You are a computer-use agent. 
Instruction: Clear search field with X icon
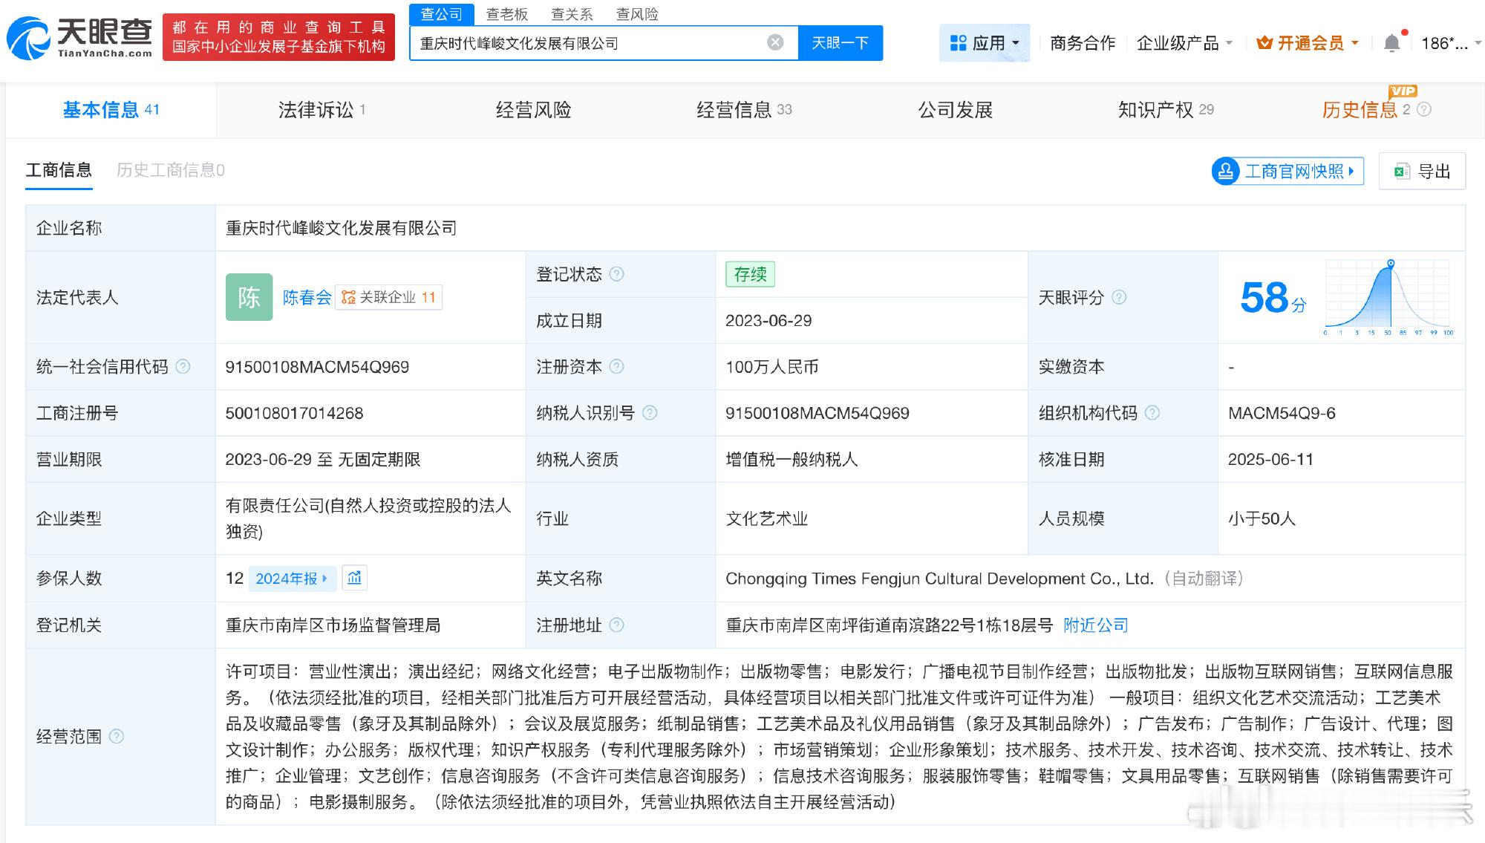(x=775, y=42)
